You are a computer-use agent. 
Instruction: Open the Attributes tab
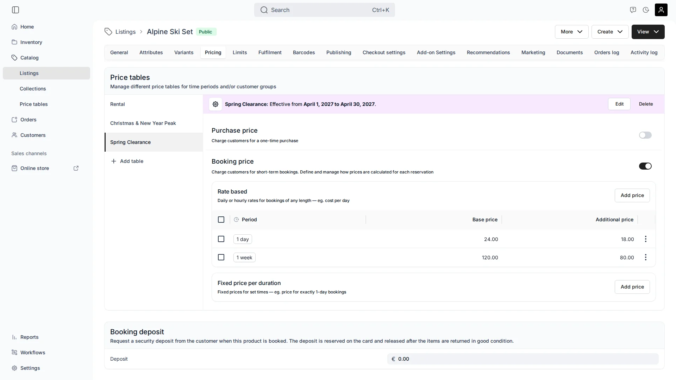coord(151,52)
